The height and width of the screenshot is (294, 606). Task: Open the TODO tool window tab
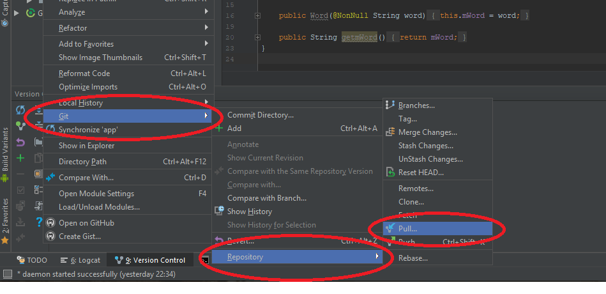click(32, 260)
